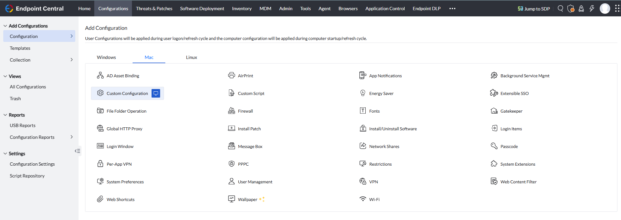
Task: Go to the Inventory menu
Action: point(242,9)
